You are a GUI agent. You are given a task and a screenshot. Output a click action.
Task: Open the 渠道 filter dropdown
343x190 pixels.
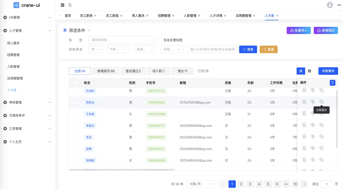point(145,49)
